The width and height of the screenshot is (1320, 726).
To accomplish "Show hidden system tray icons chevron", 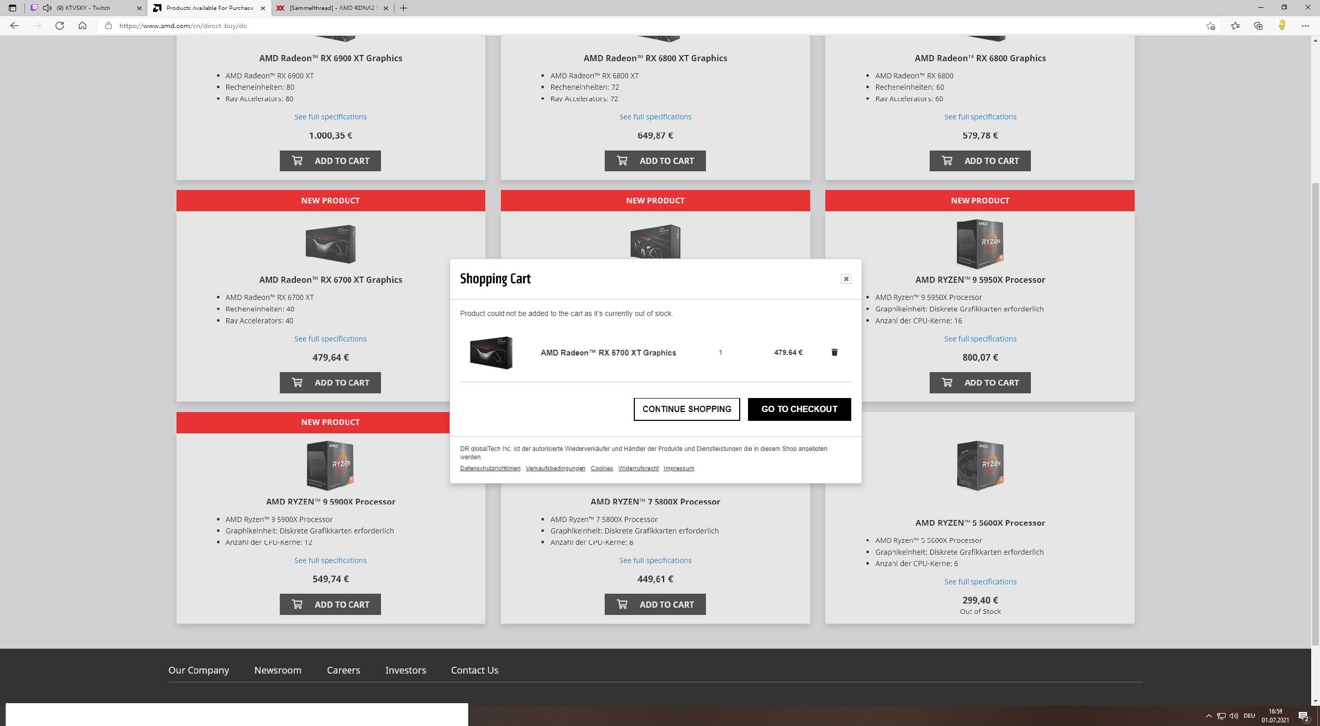I will click(x=1208, y=716).
